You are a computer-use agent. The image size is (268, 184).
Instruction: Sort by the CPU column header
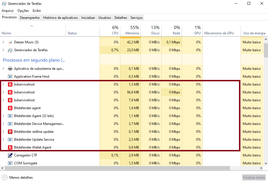click(x=110, y=31)
